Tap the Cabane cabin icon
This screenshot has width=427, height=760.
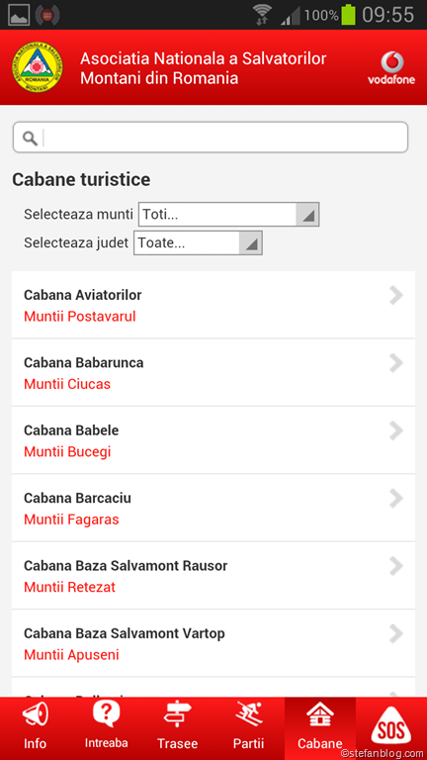pyautogui.click(x=320, y=714)
